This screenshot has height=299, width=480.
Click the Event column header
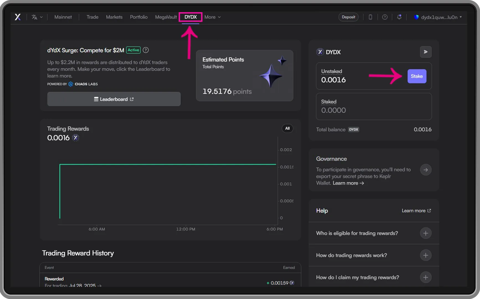[x=49, y=267]
